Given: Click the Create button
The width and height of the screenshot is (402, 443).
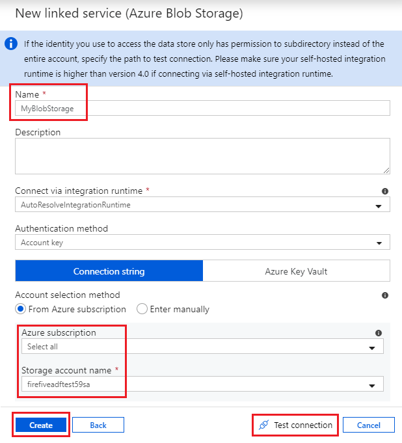Looking at the screenshot, I should [x=41, y=425].
